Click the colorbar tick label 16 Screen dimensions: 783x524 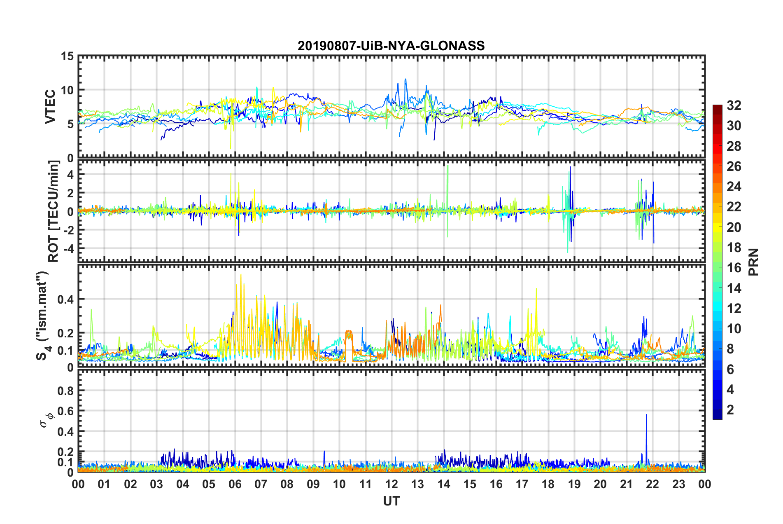[x=734, y=268]
